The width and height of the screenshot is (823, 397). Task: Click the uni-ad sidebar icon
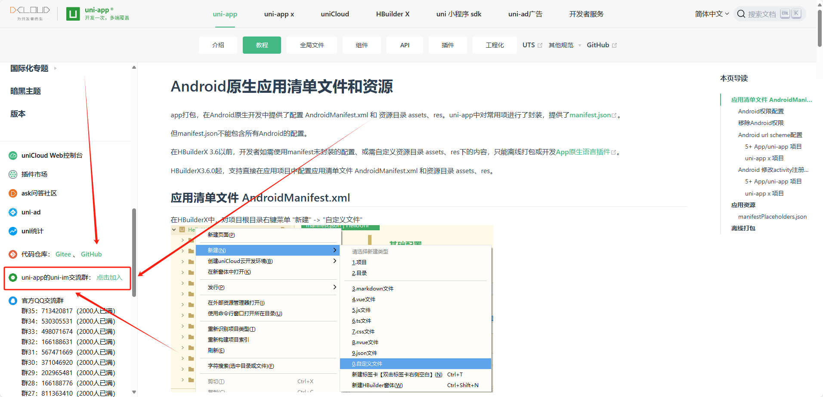pyautogui.click(x=13, y=212)
